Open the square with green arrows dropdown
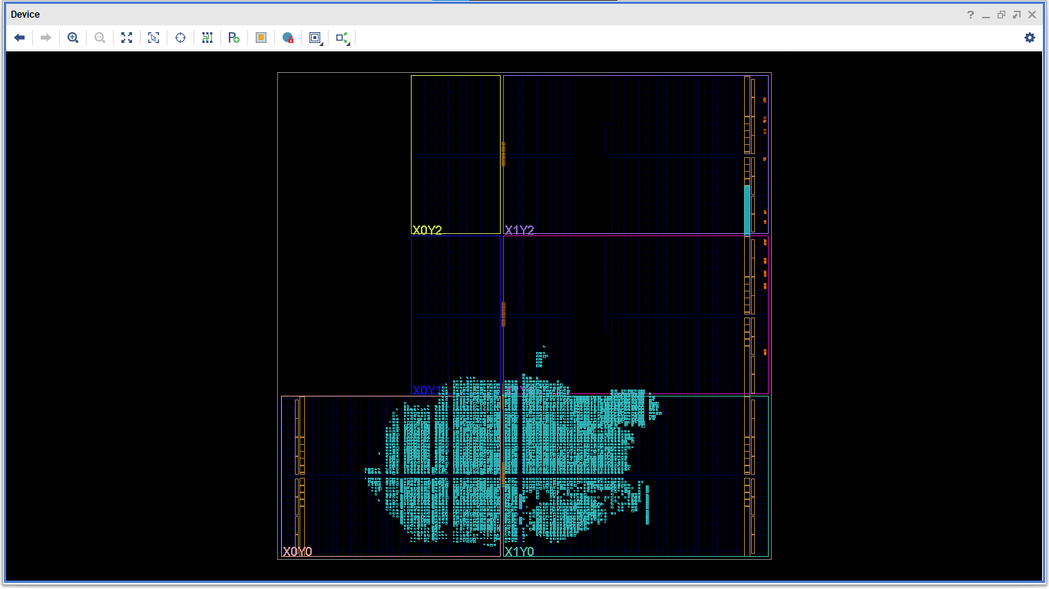This screenshot has width=1049, height=589. coord(342,38)
